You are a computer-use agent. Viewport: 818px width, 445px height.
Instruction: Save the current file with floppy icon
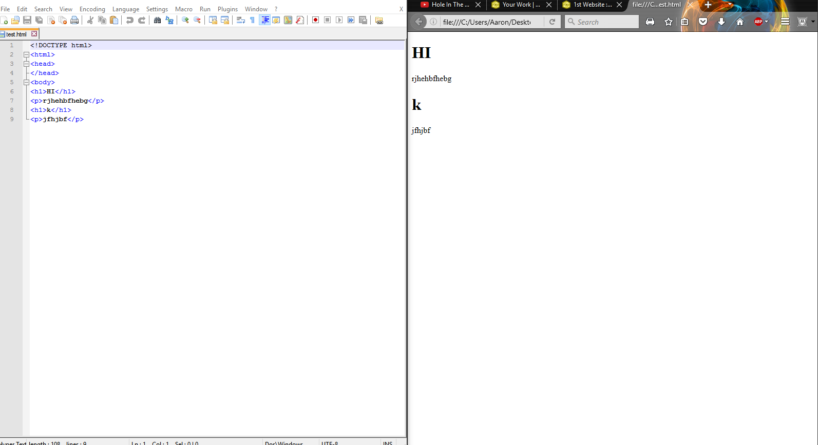coord(27,20)
